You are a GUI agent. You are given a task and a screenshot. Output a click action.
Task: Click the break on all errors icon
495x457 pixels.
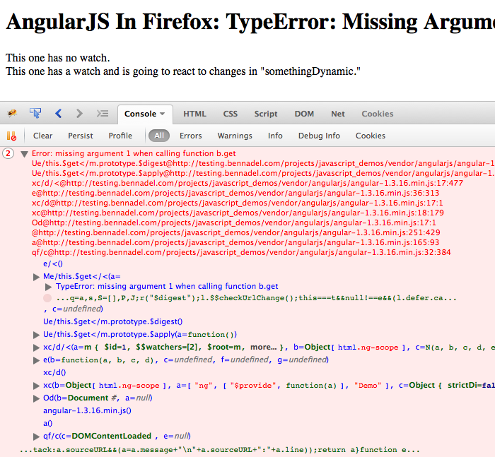point(11,136)
